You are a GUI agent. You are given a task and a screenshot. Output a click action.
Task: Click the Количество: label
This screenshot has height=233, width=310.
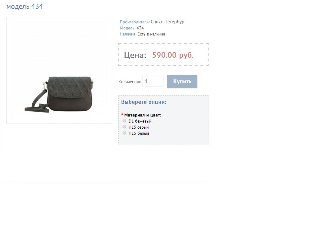click(x=130, y=82)
